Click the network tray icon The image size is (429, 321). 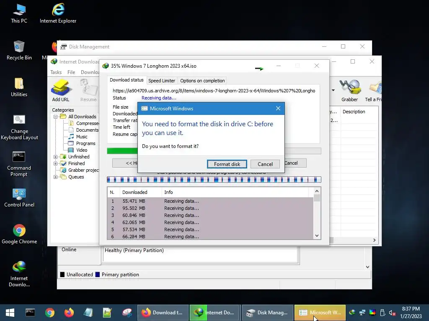(362, 313)
